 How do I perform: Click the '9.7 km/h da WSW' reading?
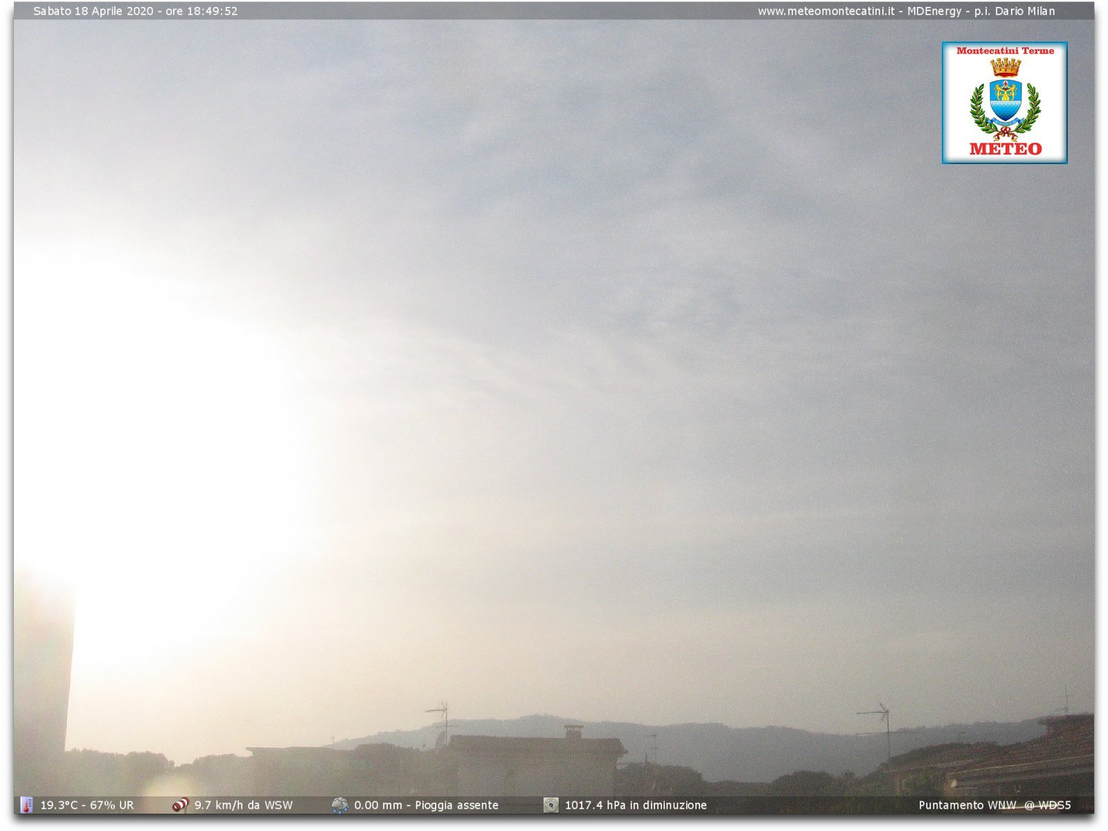(x=244, y=805)
